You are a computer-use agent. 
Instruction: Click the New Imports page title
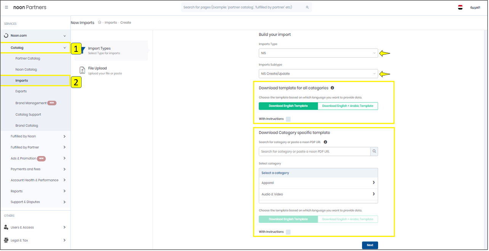pos(83,23)
